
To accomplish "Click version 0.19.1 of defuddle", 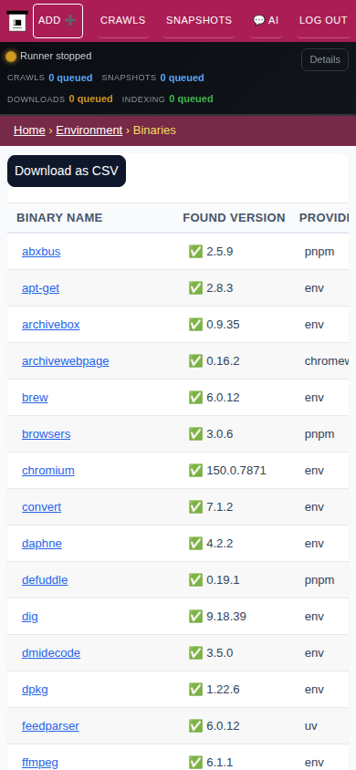I will [x=223, y=580].
